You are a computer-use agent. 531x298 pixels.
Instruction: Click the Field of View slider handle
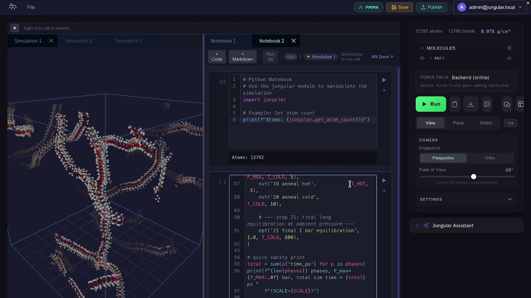pos(473,177)
